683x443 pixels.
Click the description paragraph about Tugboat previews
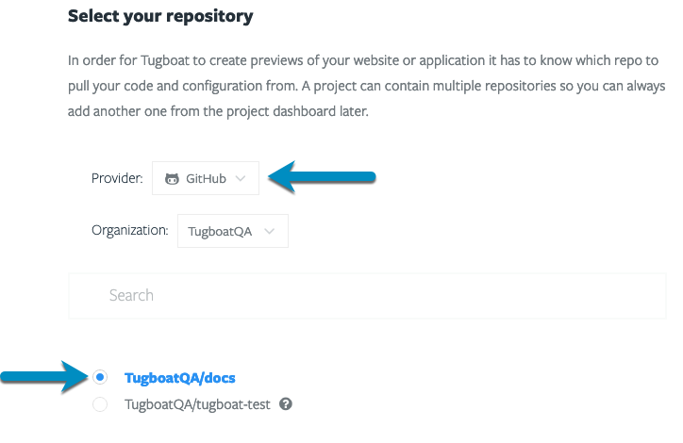[x=367, y=86]
